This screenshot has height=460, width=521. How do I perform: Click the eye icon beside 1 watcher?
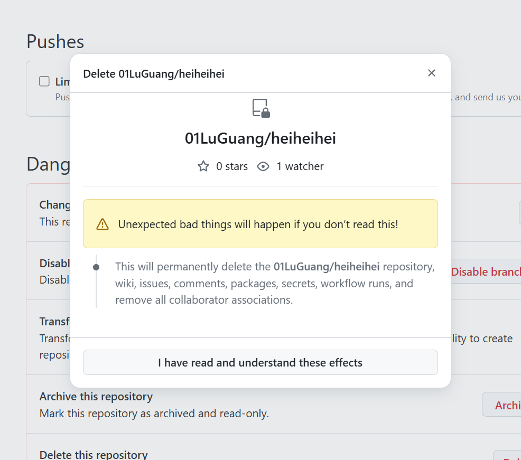(263, 166)
